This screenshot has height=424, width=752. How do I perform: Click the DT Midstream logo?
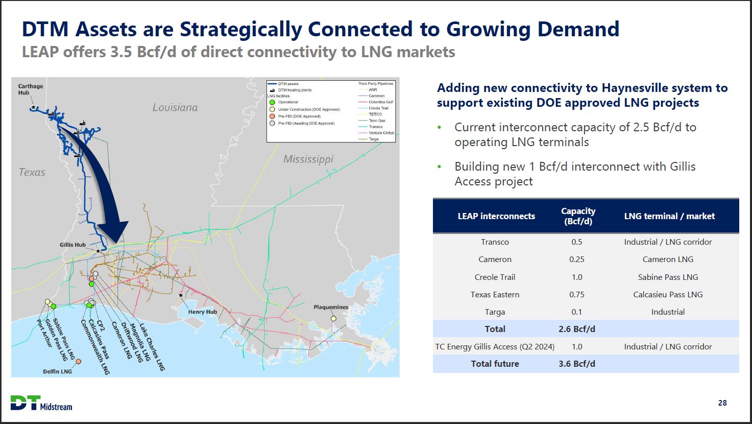pyautogui.click(x=41, y=403)
